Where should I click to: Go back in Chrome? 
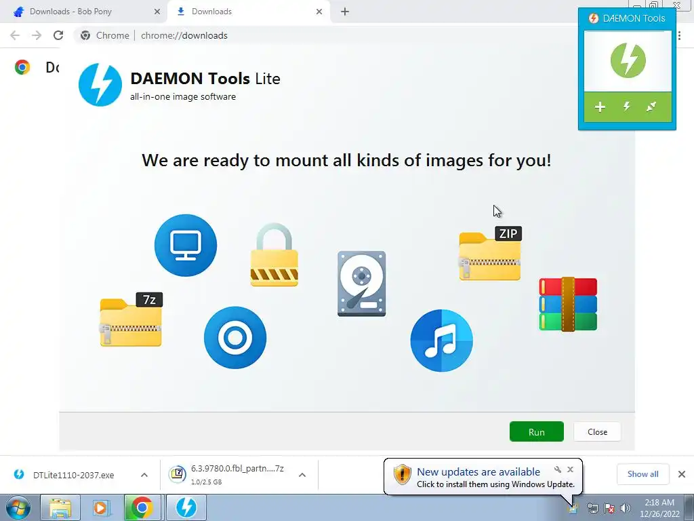tap(15, 35)
